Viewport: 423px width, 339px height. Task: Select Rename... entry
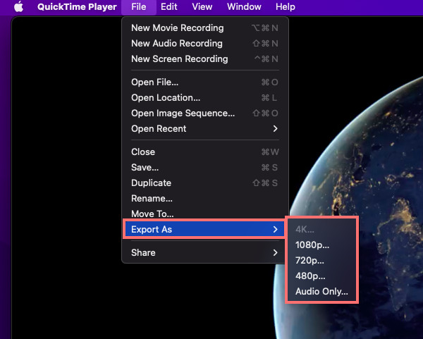[205, 199]
